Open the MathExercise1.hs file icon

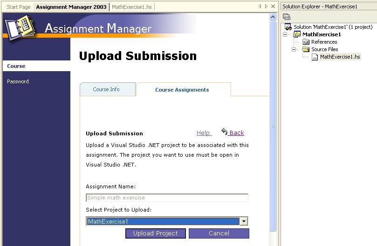315,57
